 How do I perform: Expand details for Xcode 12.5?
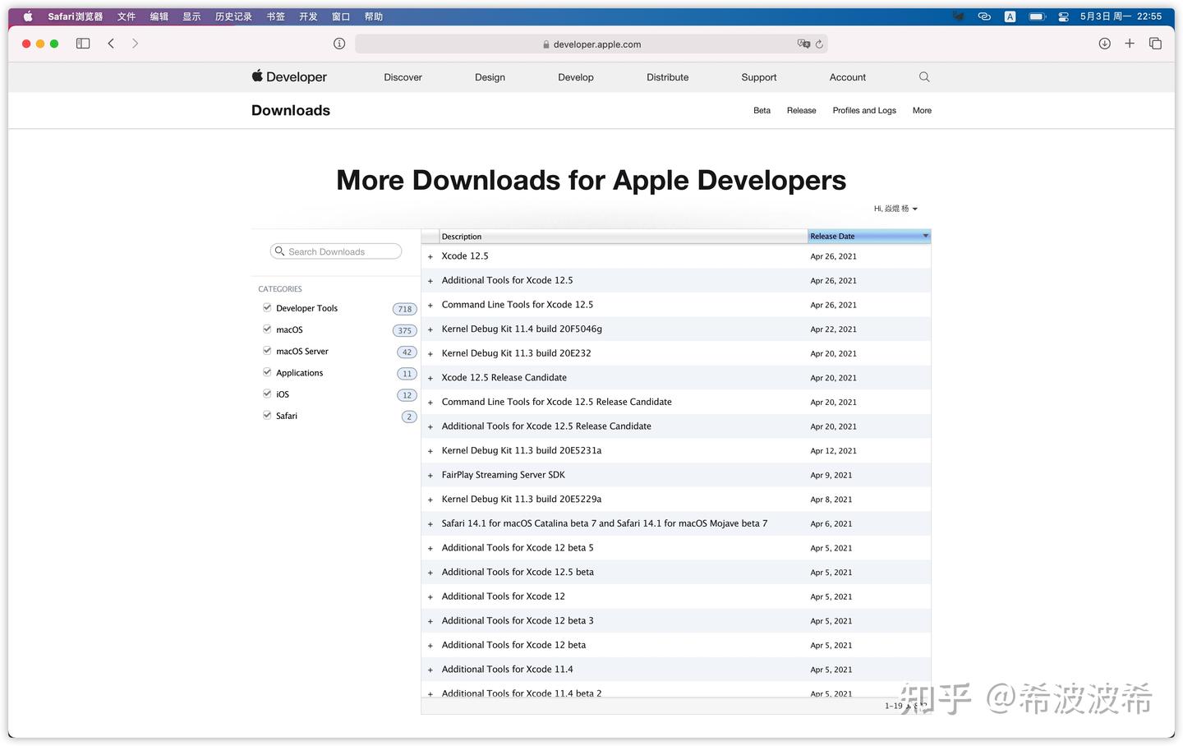coord(430,256)
